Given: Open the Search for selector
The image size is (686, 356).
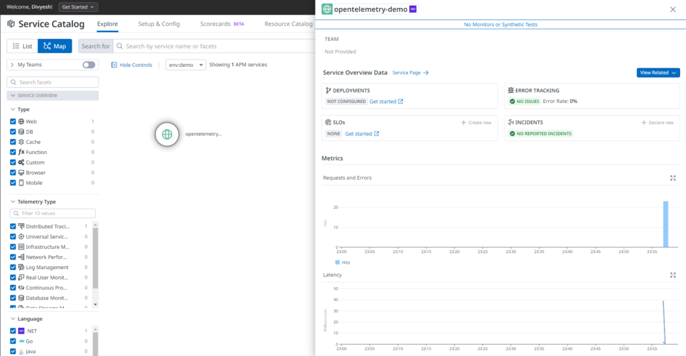Looking at the screenshot, I should click(x=95, y=46).
